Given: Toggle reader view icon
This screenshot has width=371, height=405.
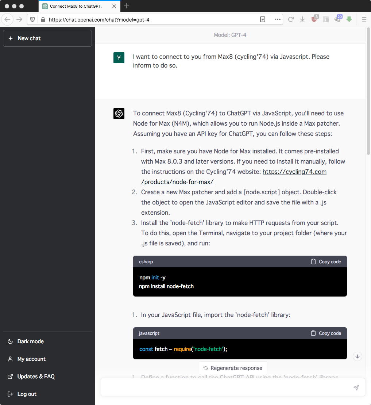Looking at the screenshot, I should (263, 19).
